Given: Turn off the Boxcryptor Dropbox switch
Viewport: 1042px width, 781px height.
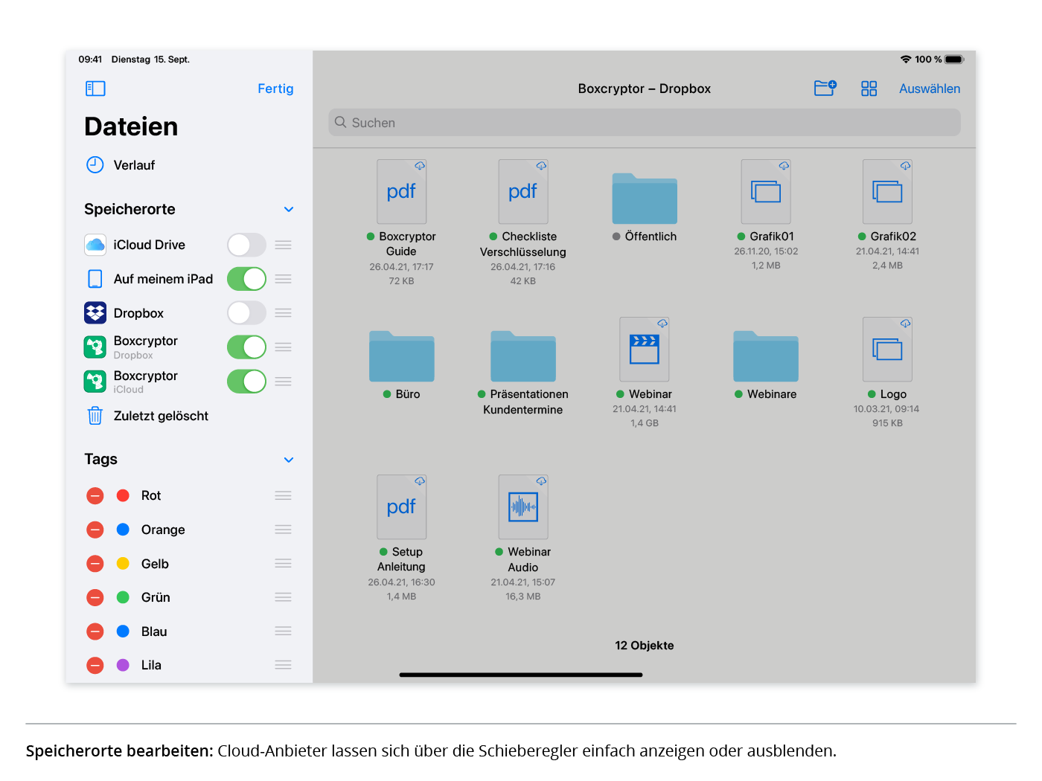Looking at the screenshot, I should [246, 347].
